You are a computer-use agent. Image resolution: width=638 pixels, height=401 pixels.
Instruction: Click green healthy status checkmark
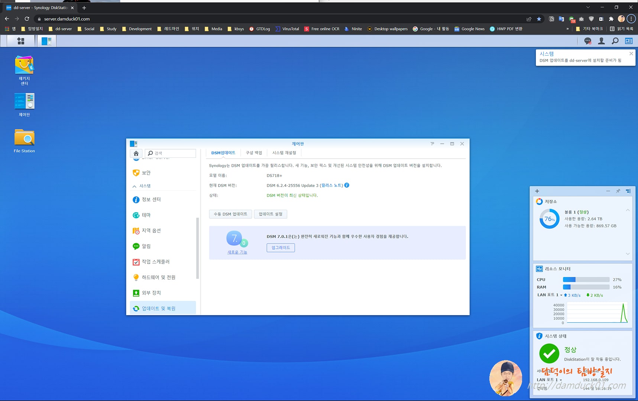coord(549,353)
